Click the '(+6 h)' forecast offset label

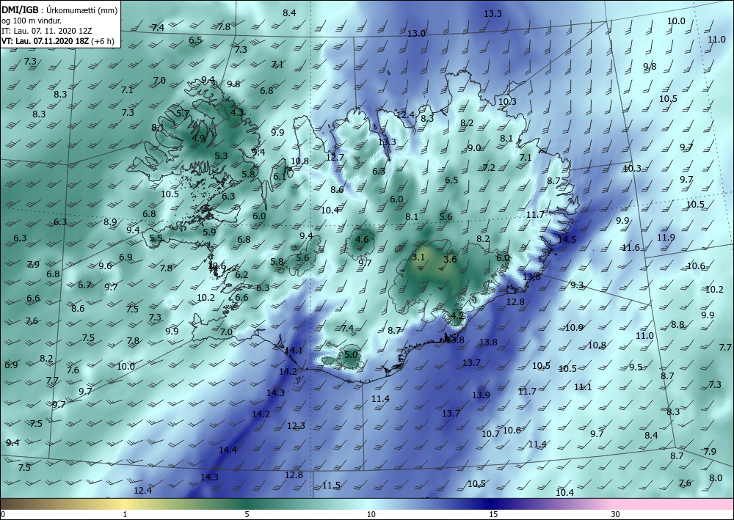103,41
